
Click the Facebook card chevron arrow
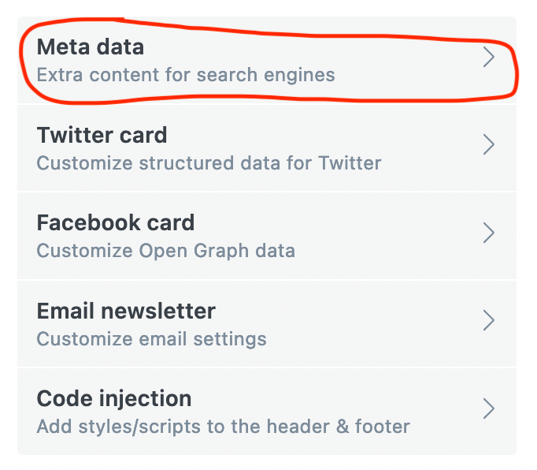pyautogui.click(x=489, y=233)
